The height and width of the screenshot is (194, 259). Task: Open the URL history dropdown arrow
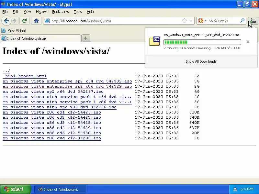coord(191,21)
